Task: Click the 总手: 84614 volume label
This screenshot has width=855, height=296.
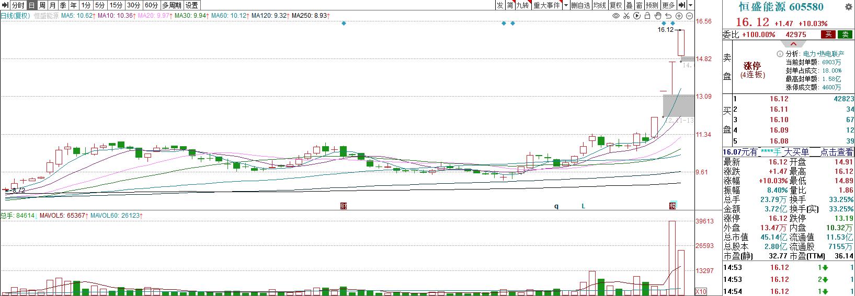Action: pyautogui.click(x=18, y=215)
